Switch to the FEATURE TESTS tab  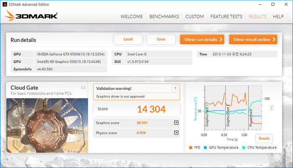(226, 17)
